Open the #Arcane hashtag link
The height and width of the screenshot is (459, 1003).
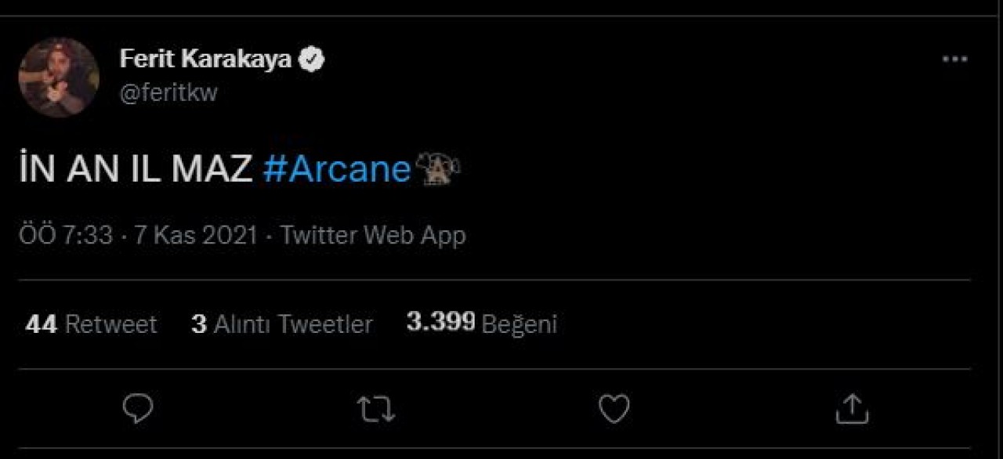337,168
